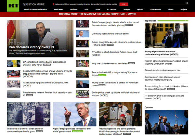195x136 pixels.
Task: Open the India section
Action: click(x=86, y=9)
